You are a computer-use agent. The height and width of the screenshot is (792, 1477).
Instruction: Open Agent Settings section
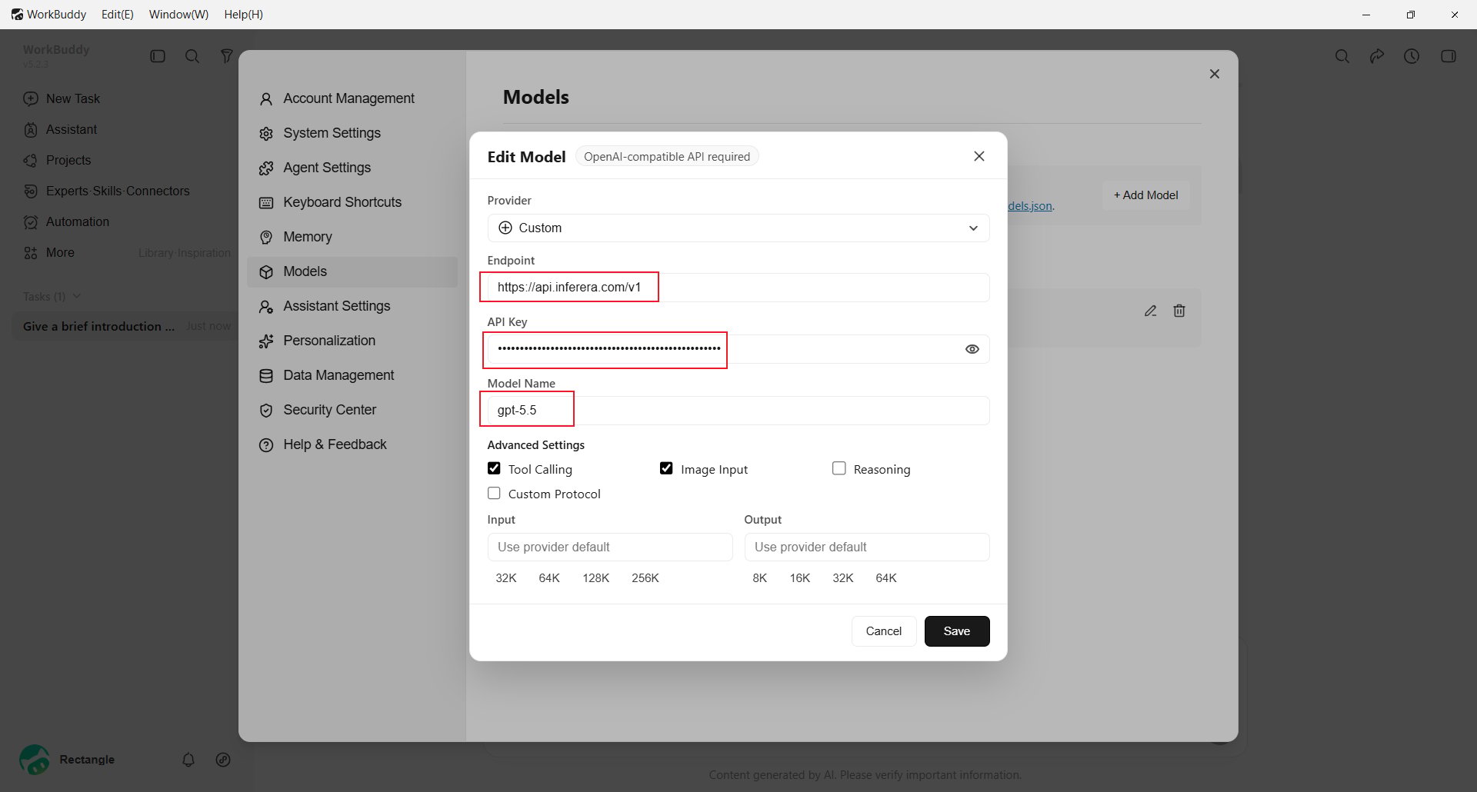[352, 168]
